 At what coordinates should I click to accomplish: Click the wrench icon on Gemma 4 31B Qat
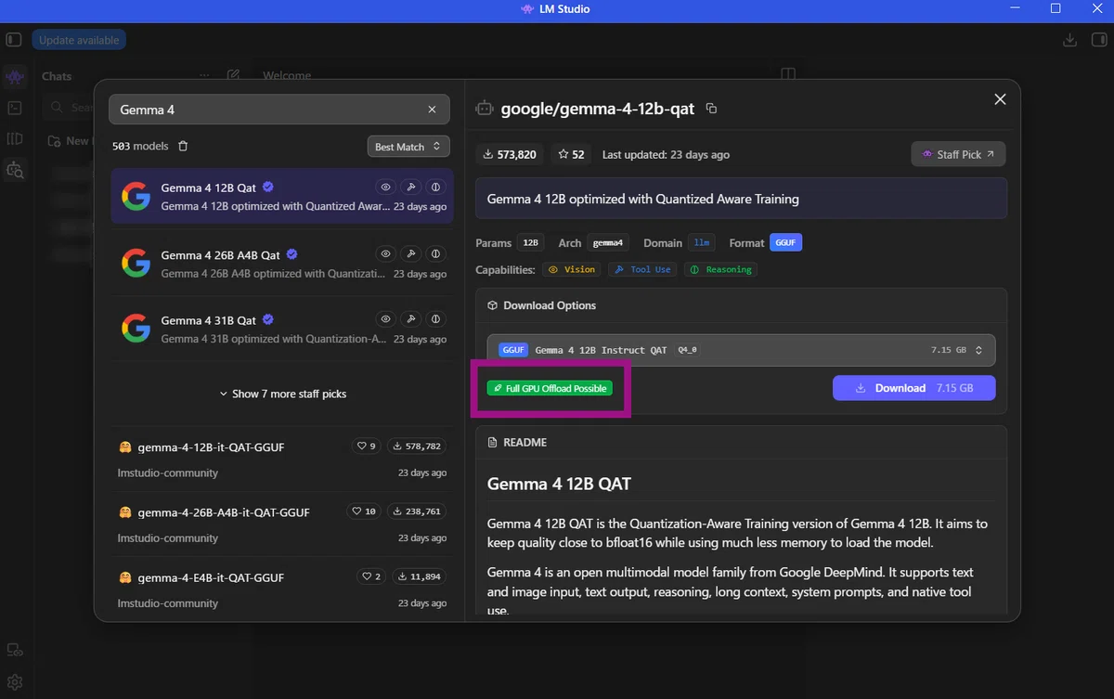point(410,319)
